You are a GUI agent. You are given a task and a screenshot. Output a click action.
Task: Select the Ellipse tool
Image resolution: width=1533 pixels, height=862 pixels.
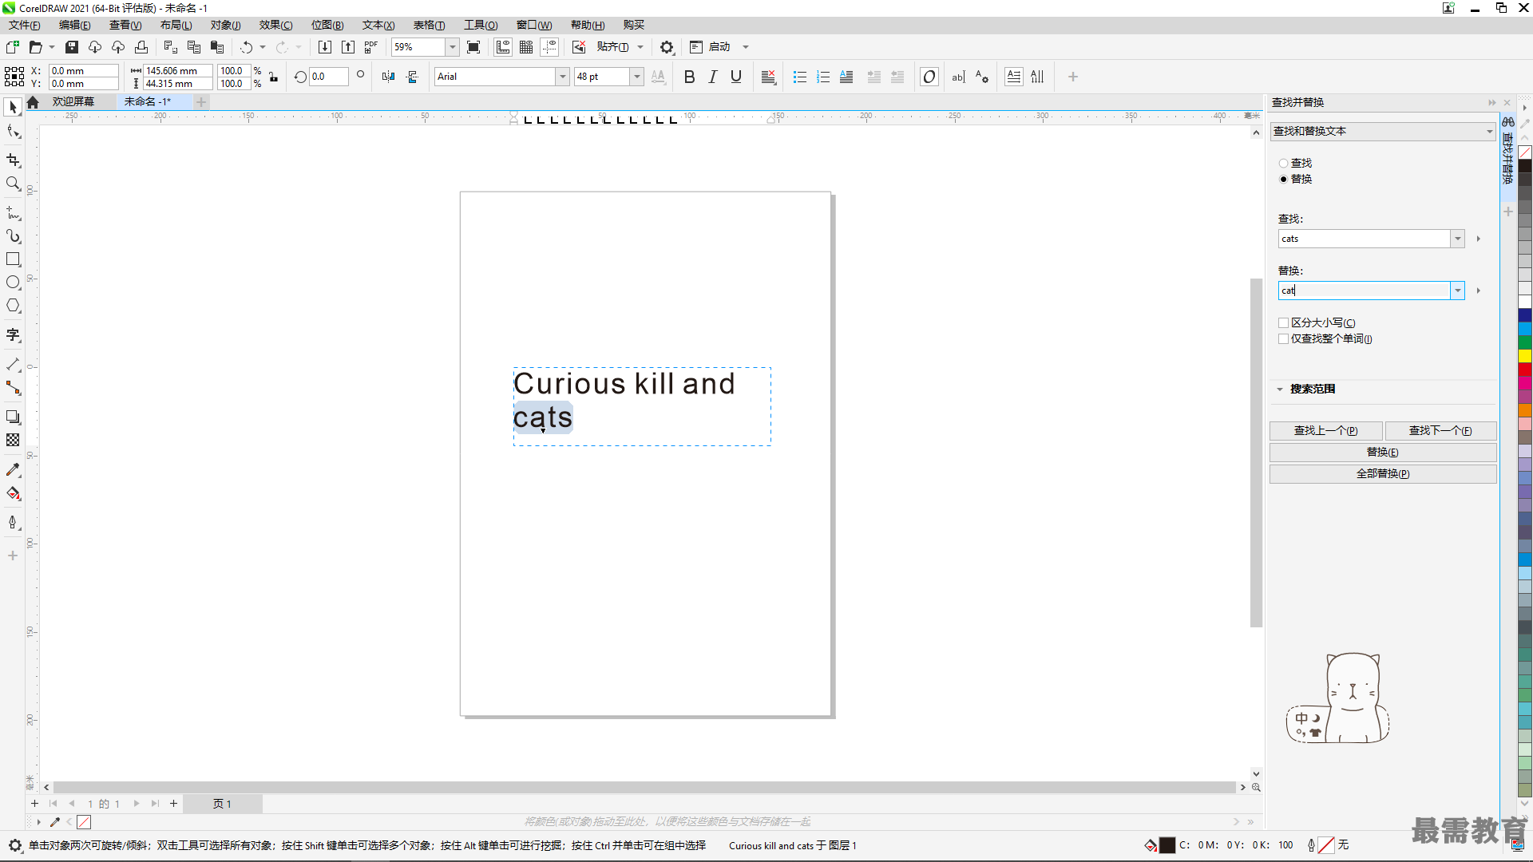pyautogui.click(x=13, y=283)
